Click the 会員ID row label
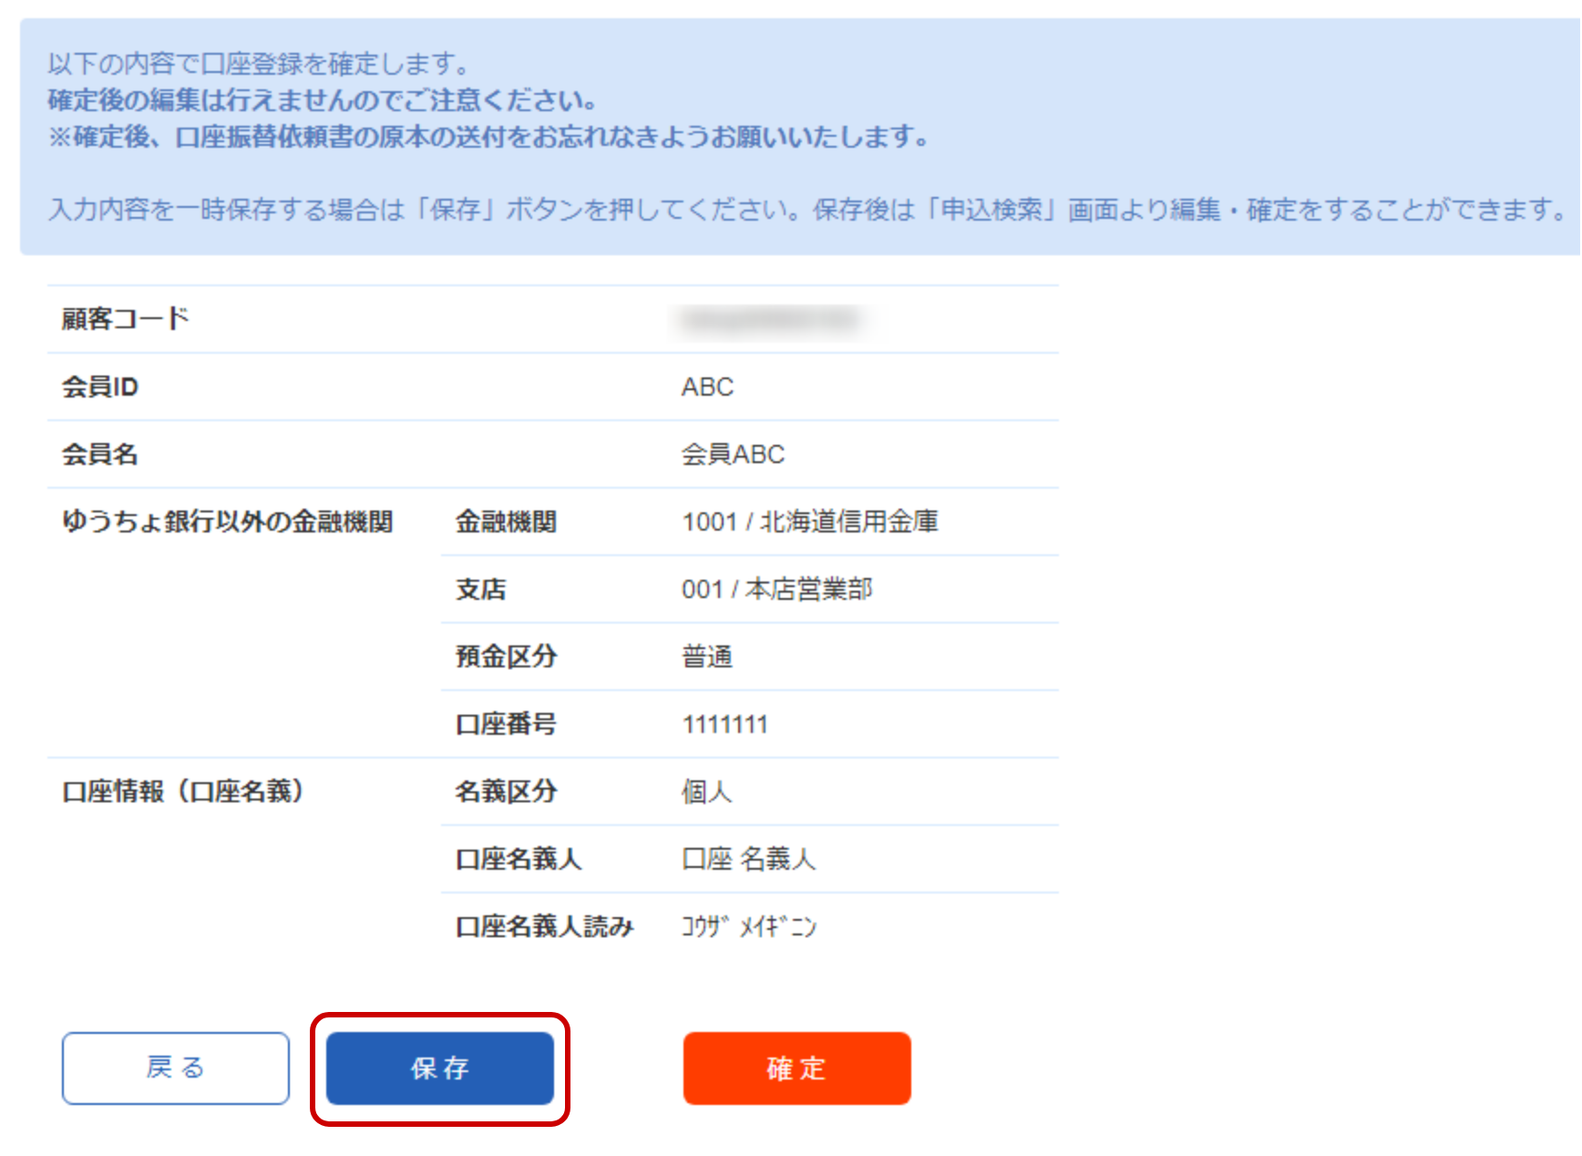 [x=99, y=387]
